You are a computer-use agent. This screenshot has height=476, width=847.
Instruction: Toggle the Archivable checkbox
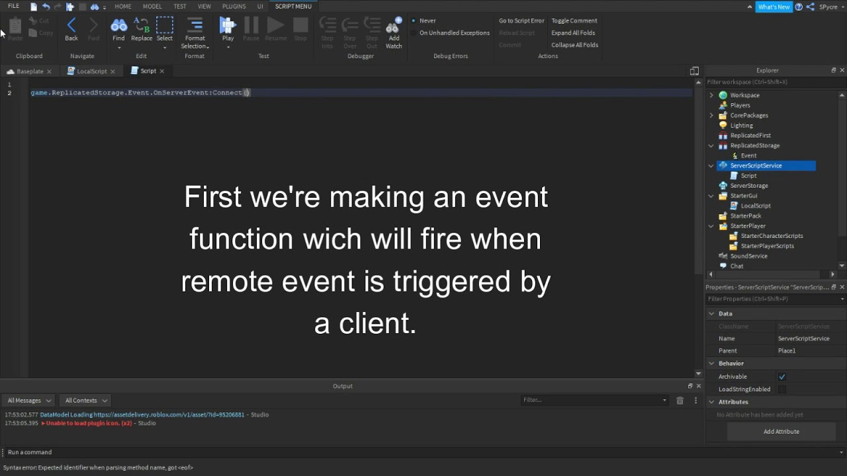[x=782, y=377]
